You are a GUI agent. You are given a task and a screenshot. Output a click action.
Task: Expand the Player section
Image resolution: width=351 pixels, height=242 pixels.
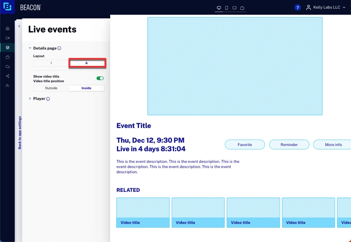click(30, 99)
